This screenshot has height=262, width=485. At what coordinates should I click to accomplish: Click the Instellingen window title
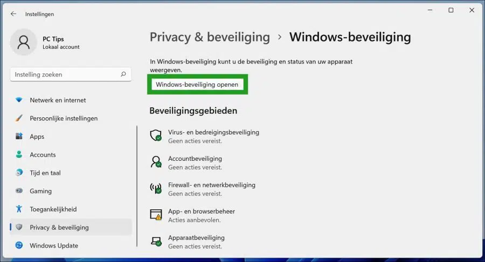pyautogui.click(x=39, y=14)
